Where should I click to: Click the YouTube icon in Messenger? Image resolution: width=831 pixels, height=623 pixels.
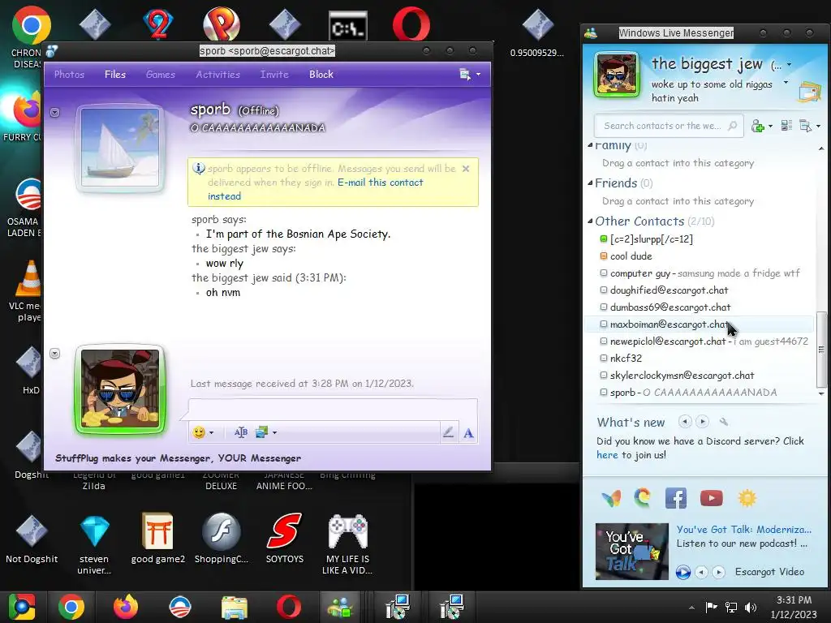pos(711,498)
